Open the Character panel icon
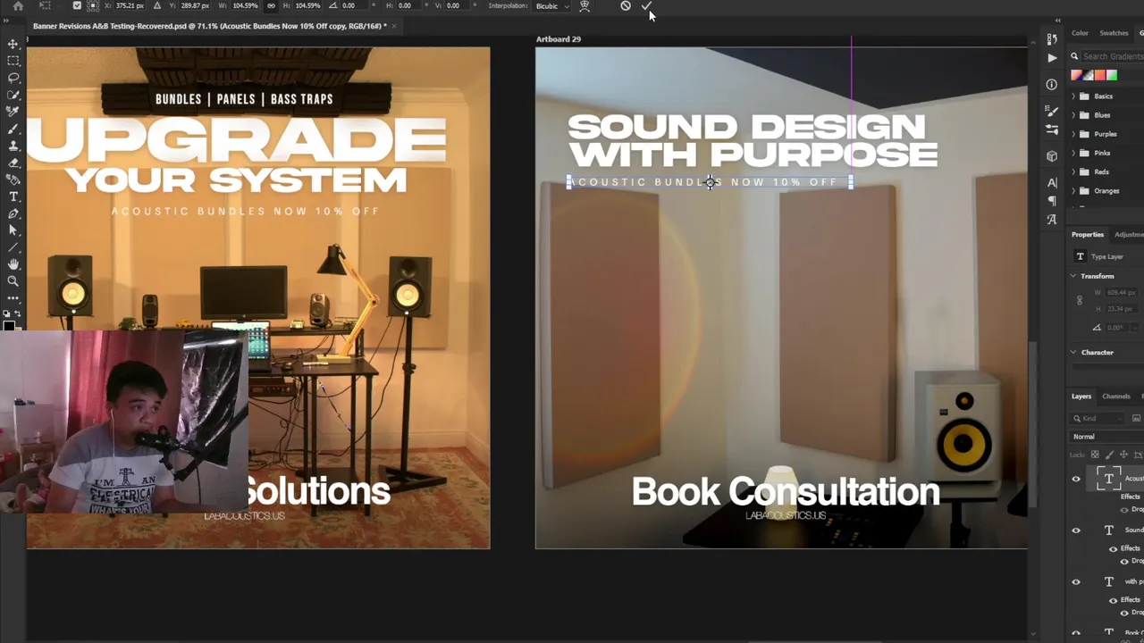This screenshot has width=1144, height=643. (1052, 183)
